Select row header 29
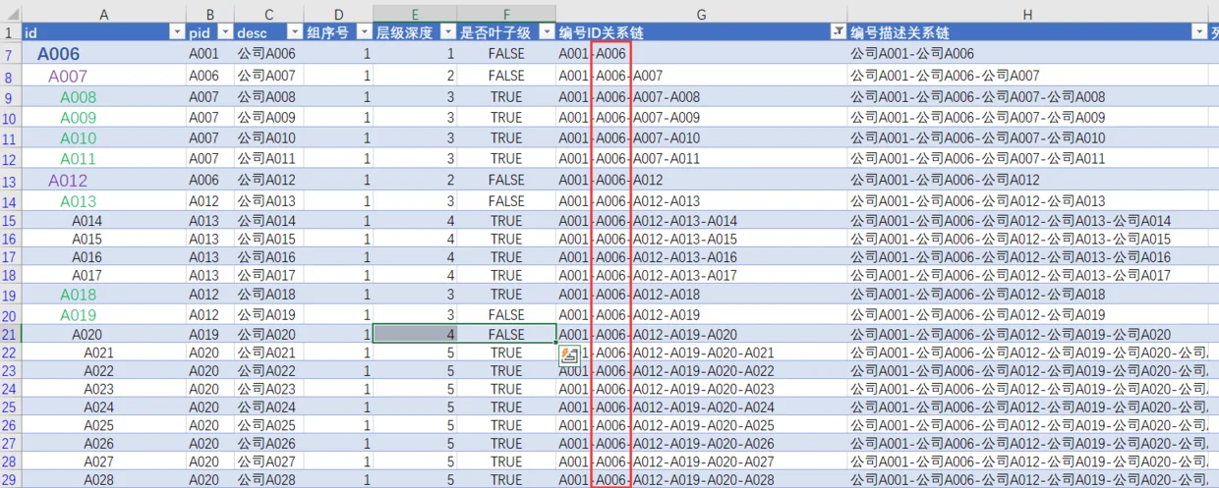The height and width of the screenshot is (488, 1219). click(10, 479)
